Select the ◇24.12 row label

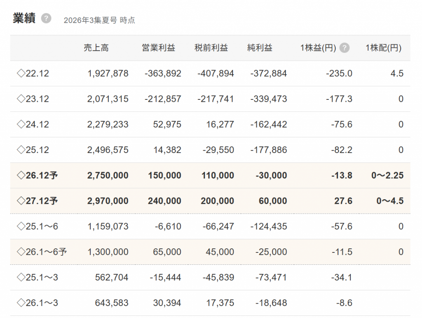(x=33, y=125)
